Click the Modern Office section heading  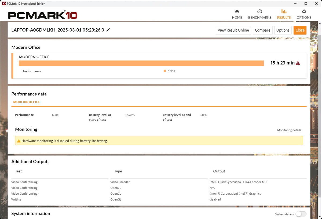pos(26,47)
